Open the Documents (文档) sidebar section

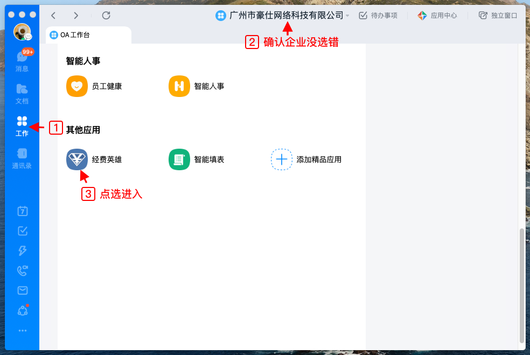pos(22,94)
